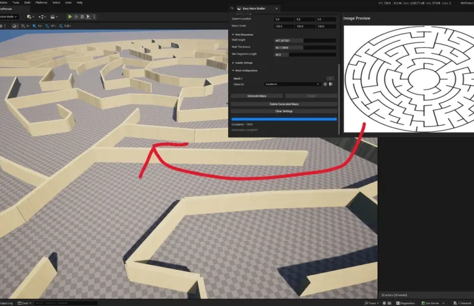Collapse the Mesh Configurations section

pos(233,70)
